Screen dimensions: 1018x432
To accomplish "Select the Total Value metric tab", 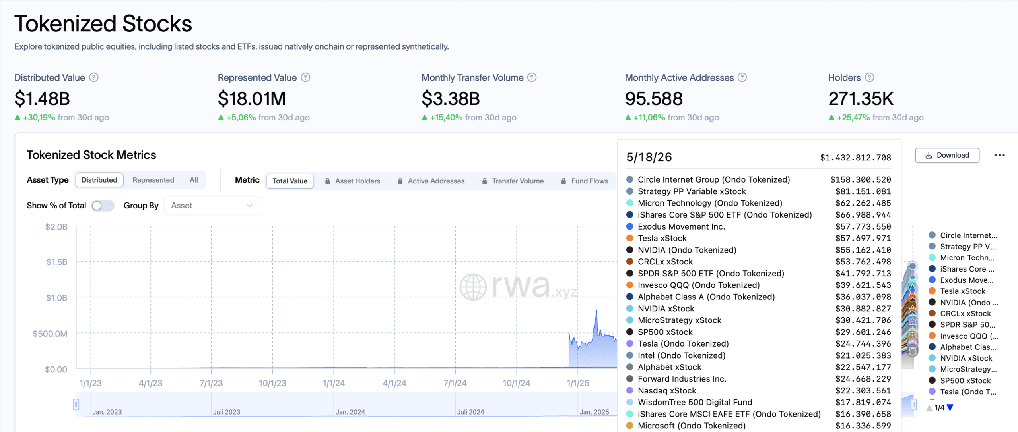I will click(290, 181).
